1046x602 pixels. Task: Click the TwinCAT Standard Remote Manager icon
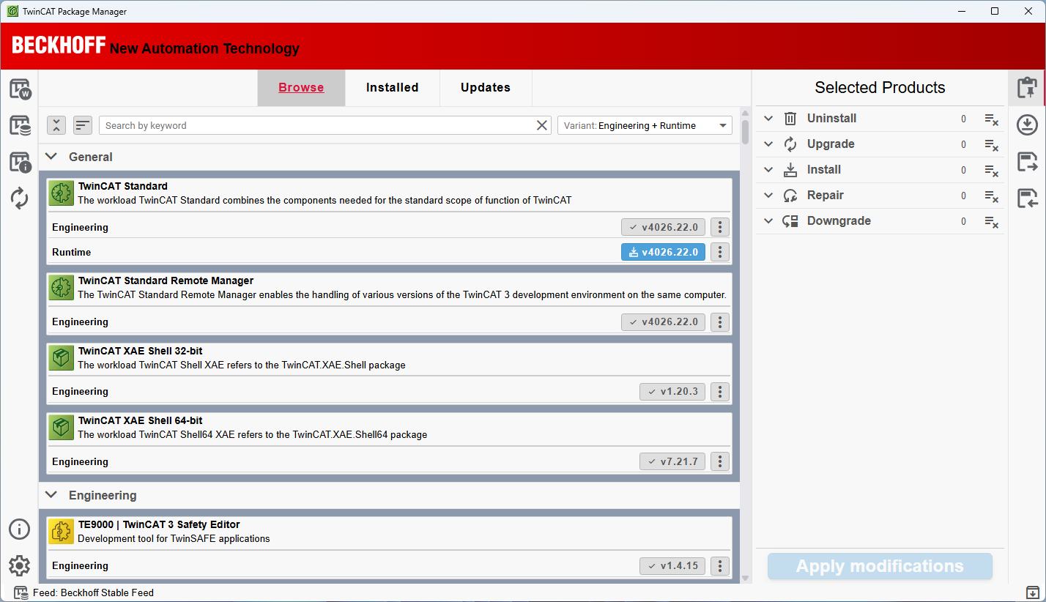click(62, 288)
